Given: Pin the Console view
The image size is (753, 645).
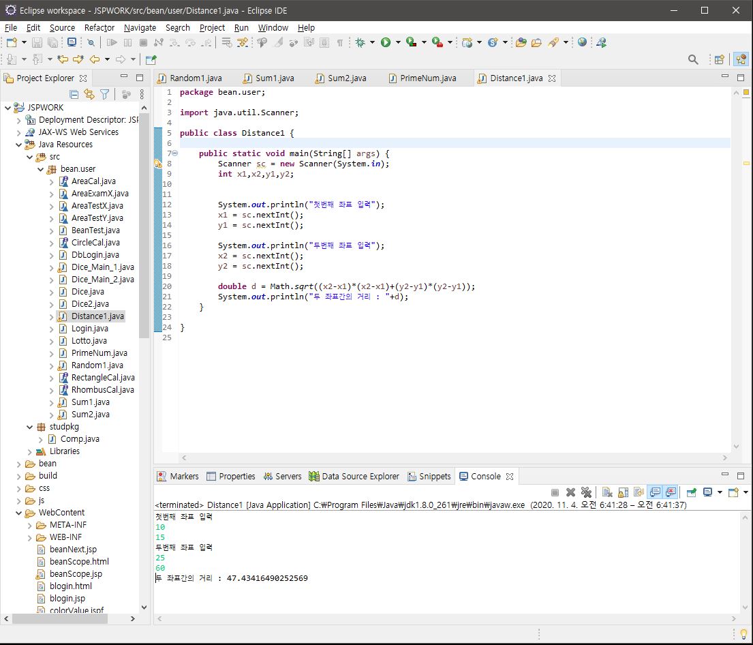Looking at the screenshot, I should coord(691,492).
